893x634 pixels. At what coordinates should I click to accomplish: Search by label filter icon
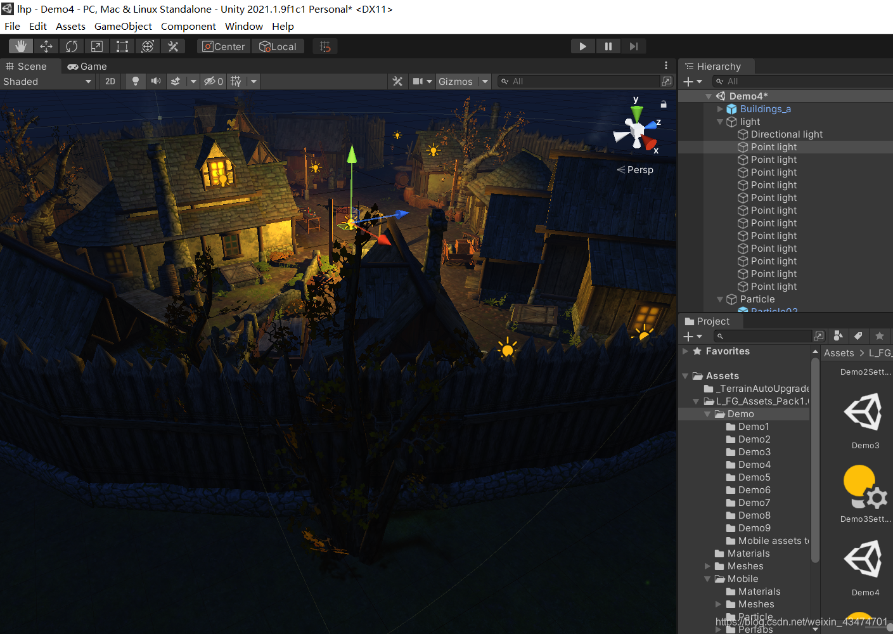(858, 336)
